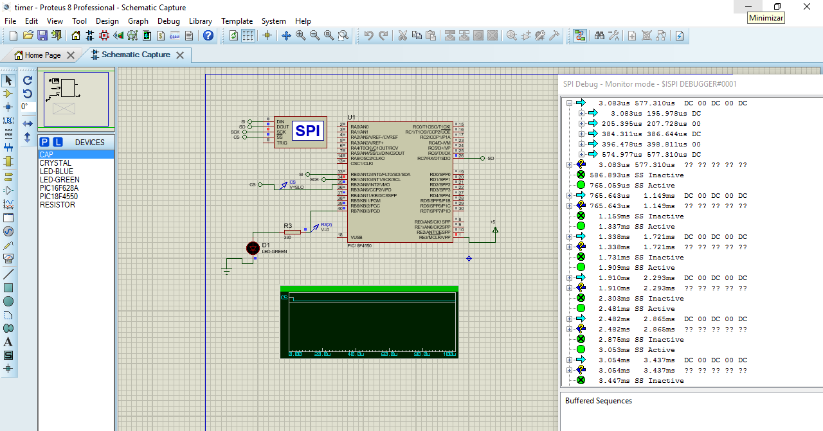Expand the 205.395us 207.728us 00 byte entry
The width and height of the screenshot is (823, 431).
(x=581, y=123)
